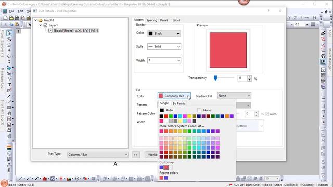This screenshot has width=333, height=187.
Task: Click the Box chart icon in bottom toolbar
Action: (x=61, y=179)
